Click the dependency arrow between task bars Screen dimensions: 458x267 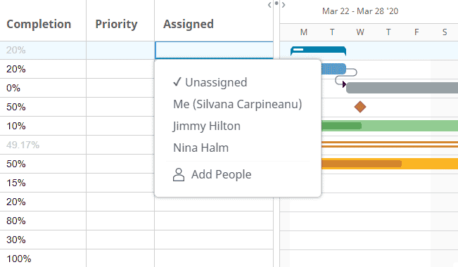coord(344,84)
